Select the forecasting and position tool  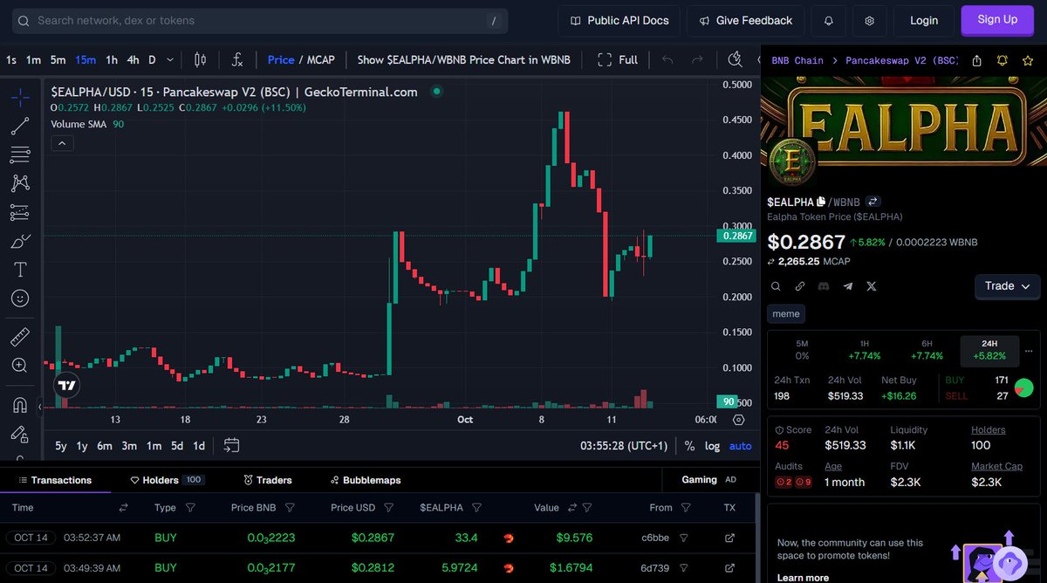tap(20, 212)
